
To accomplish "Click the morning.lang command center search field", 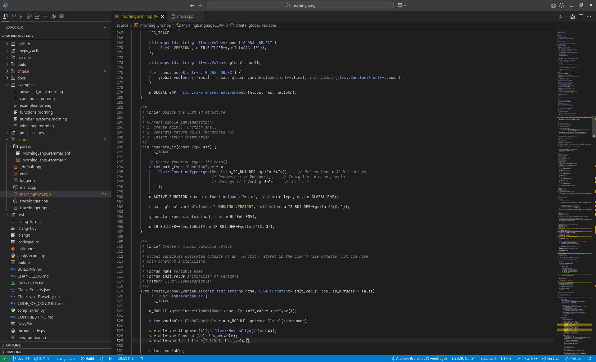I will pos(300,5).
